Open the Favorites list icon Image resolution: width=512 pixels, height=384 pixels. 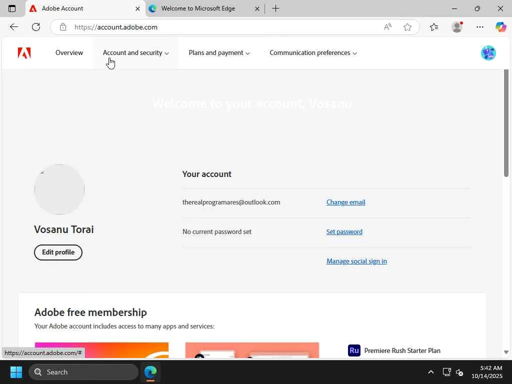click(434, 27)
